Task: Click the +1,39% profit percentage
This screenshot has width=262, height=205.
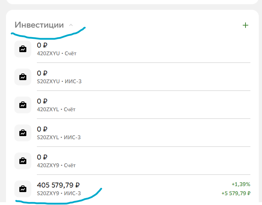Action: (x=241, y=184)
